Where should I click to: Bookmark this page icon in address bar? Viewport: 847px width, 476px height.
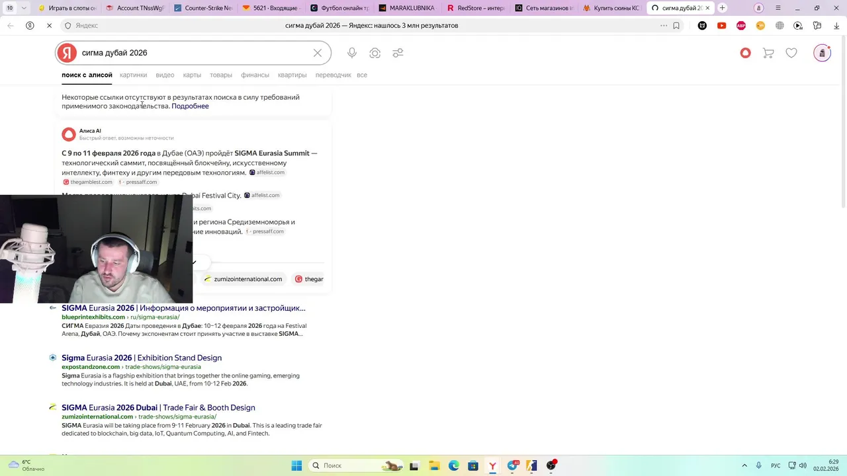click(676, 25)
